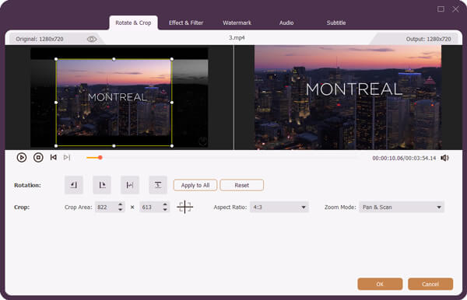Stop the video playback
The width and height of the screenshot is (467, 300).
38,157
